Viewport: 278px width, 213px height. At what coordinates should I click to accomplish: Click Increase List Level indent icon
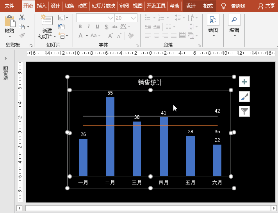tap(157, 27)
